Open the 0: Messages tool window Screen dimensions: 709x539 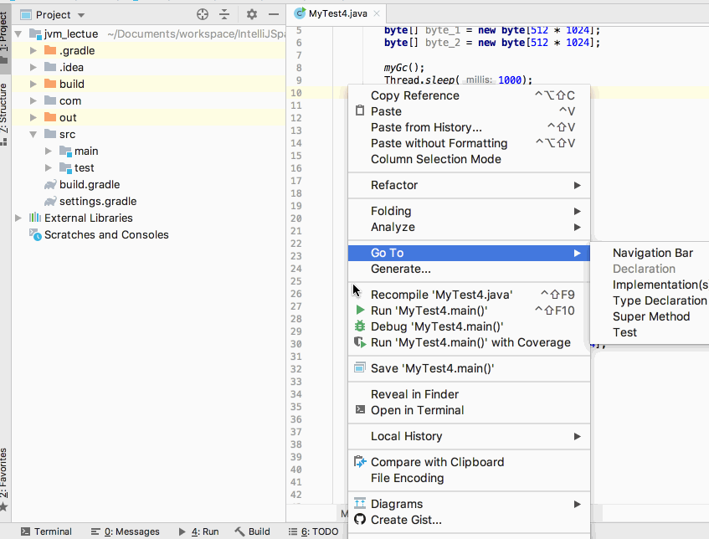click(126, 531)
